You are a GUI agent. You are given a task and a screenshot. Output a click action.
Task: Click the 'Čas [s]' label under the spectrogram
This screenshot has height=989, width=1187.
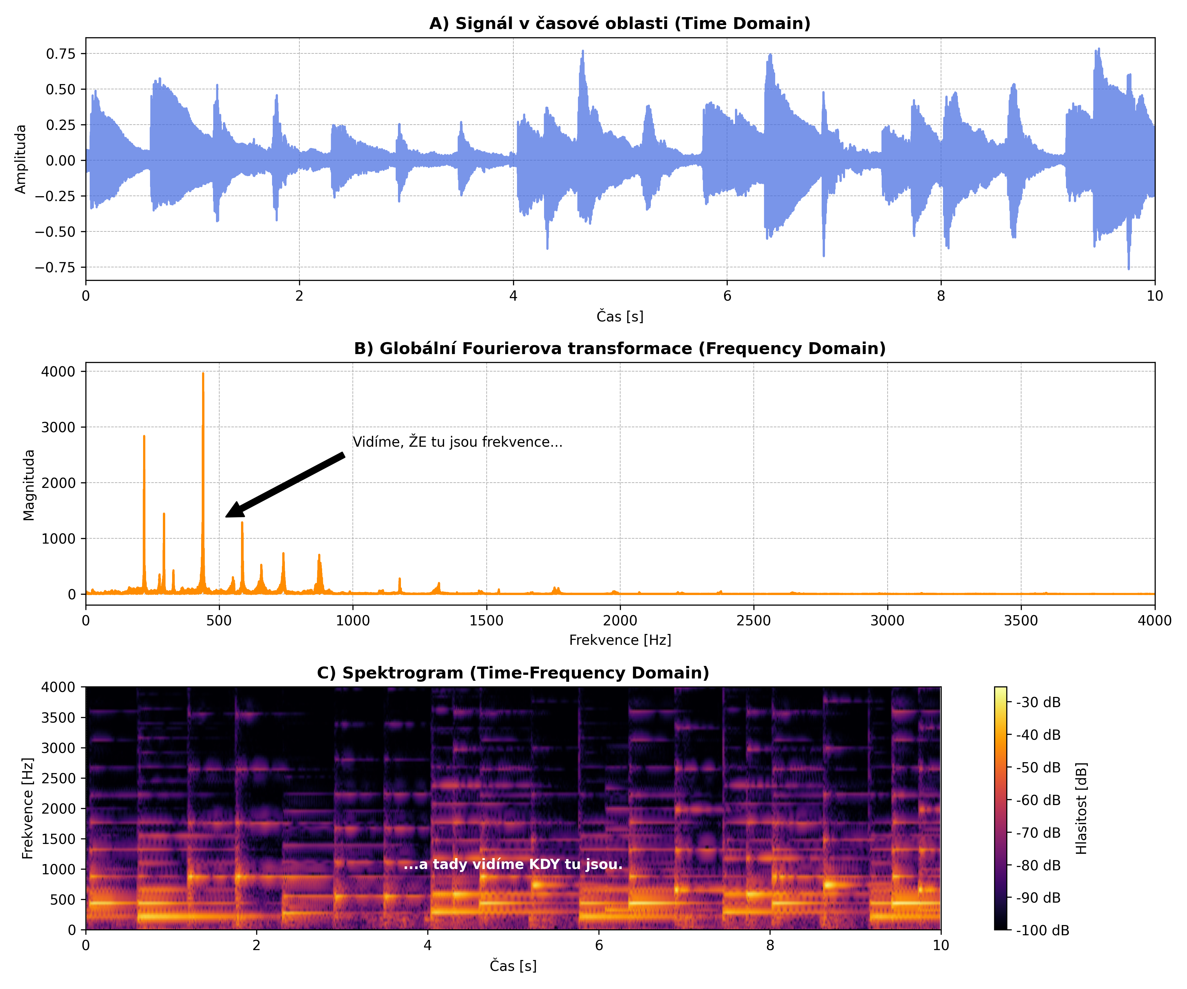[x=513, y=965]
